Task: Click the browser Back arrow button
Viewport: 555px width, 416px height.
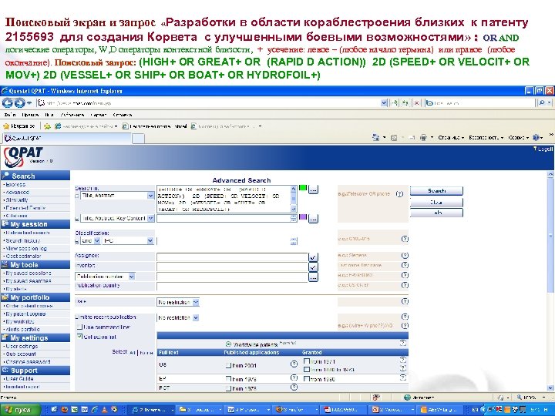Action: click(7, 103)
